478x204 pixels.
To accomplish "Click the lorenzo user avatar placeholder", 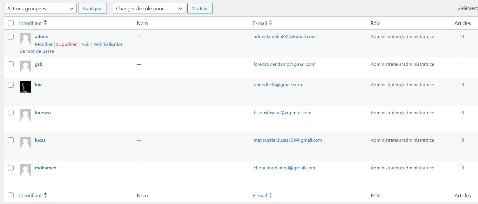I will tap(25, 115).
